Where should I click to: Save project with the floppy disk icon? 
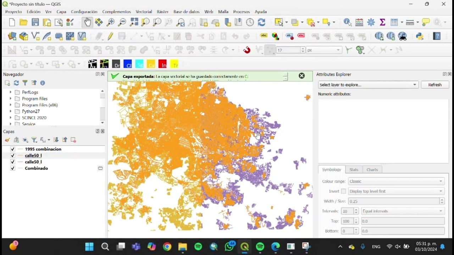click(35, 23)
